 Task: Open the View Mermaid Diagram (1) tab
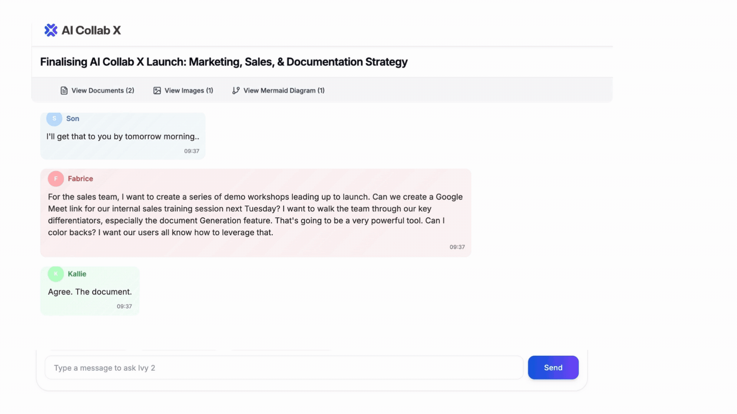pyautogui.click(x=284, y=90)
